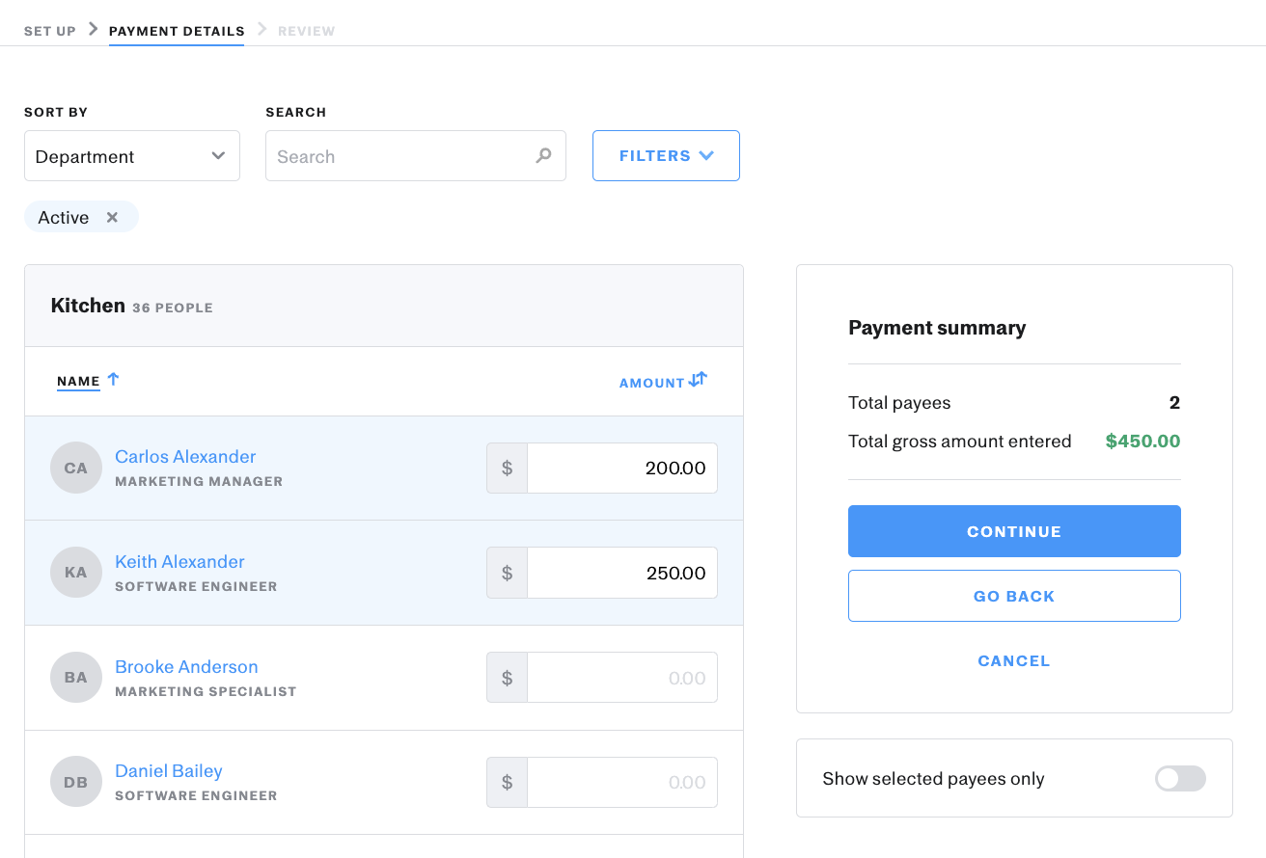The width and height of the screenshot is (1266, 858).
Task: Click the Amount sort arrows icon
Action: [699, 380]
